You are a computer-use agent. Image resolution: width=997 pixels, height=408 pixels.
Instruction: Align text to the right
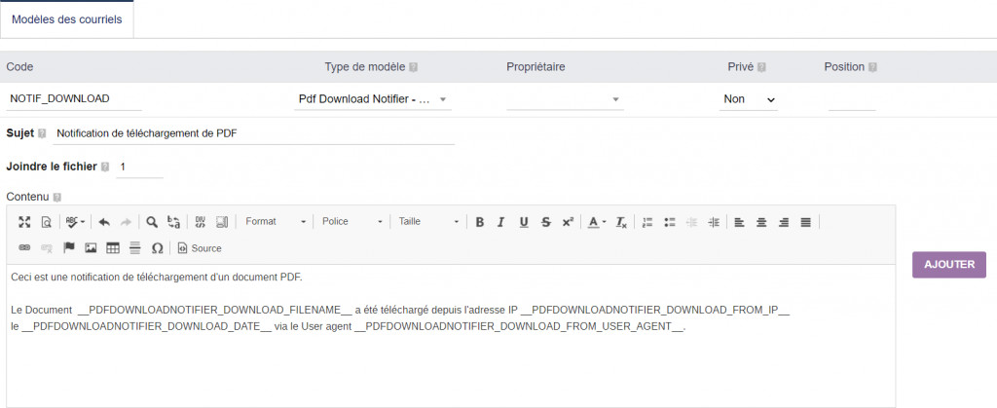point(784,222)
